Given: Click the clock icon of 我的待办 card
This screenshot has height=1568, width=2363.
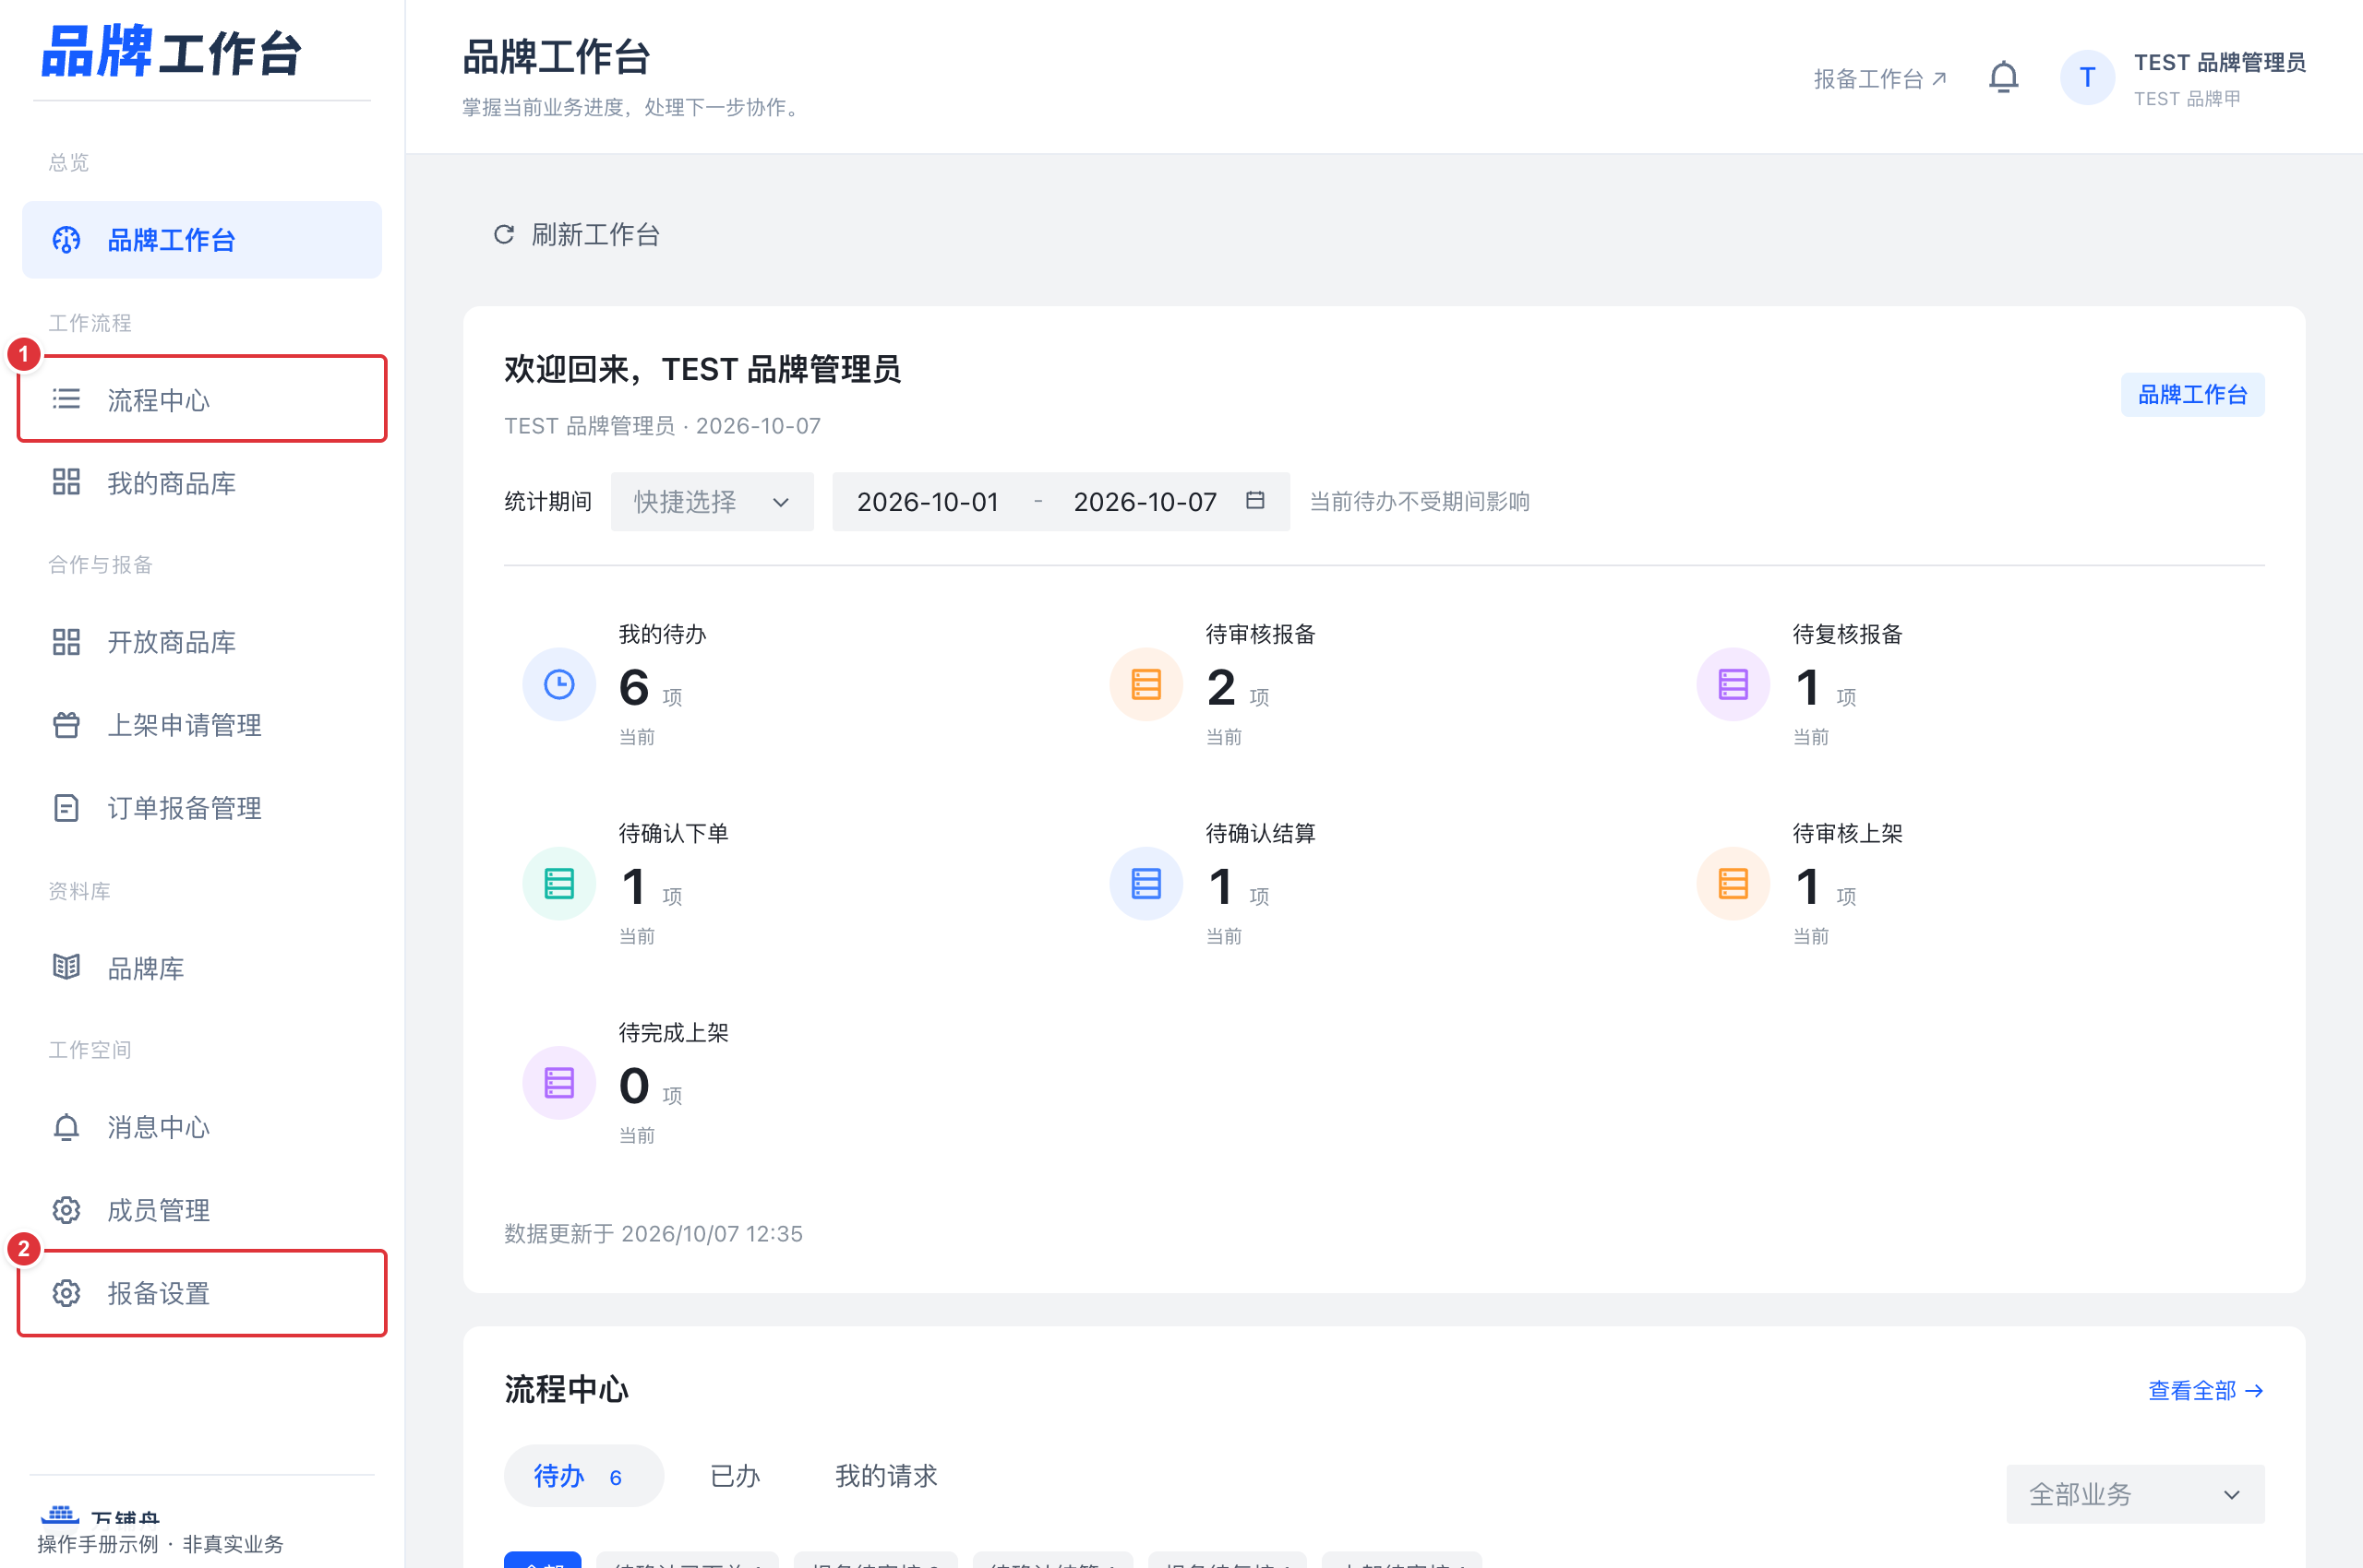Looking at the screenshot, I should pos(559,685).
